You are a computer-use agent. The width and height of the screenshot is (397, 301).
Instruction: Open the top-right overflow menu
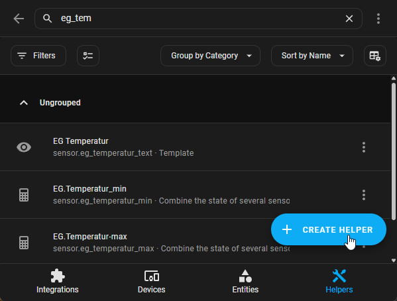coord(378,19)
